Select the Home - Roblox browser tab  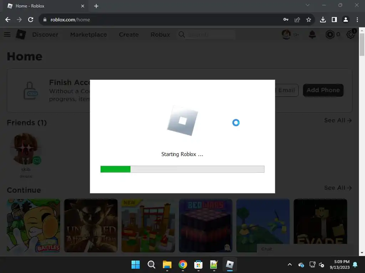(x=45, y=6)
